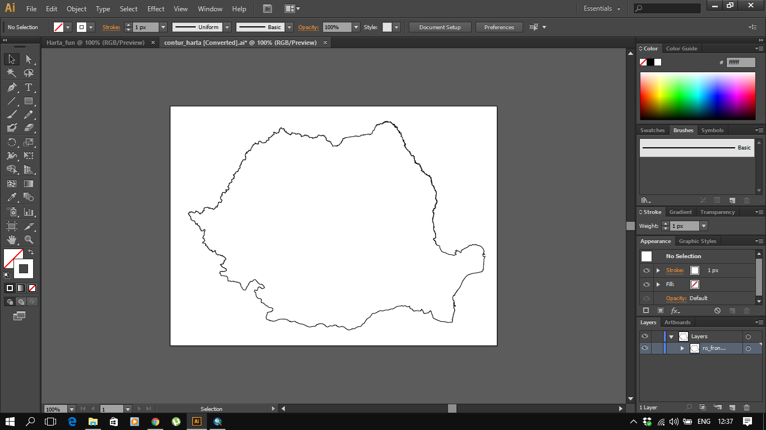Click the Preferences button
The width and height of the screenshot is (766, 430).
[499, 27]
